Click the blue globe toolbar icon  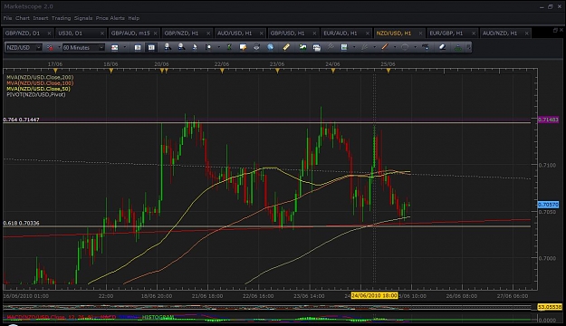tap(271, 47)
